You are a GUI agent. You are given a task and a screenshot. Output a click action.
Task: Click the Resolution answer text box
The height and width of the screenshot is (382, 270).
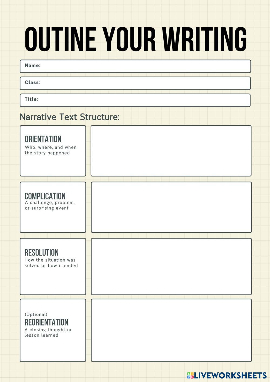tap(171, 266)
